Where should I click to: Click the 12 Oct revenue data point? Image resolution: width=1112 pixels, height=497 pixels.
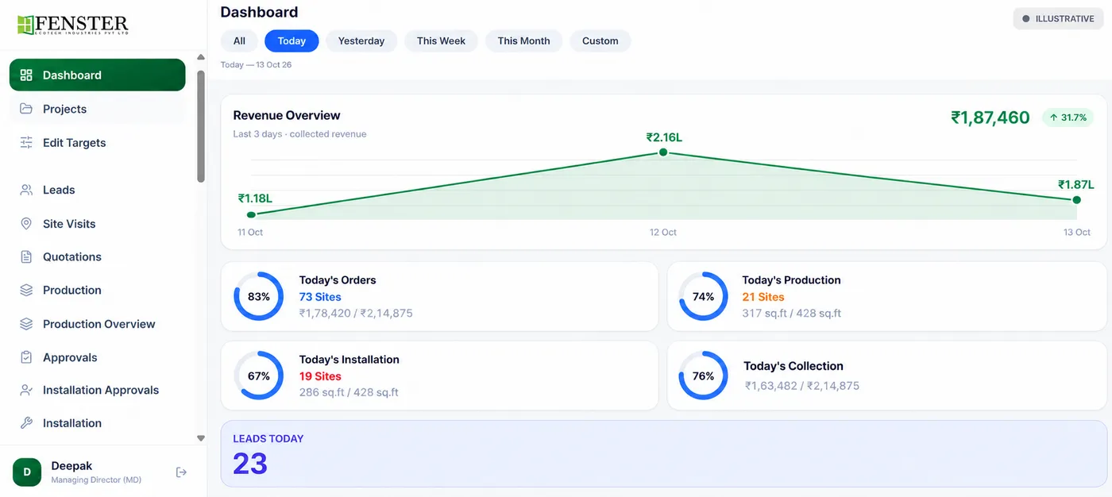(663, 152)
